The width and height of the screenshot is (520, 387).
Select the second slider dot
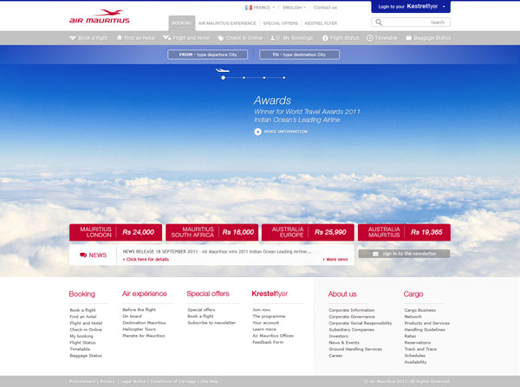(244, 78)
